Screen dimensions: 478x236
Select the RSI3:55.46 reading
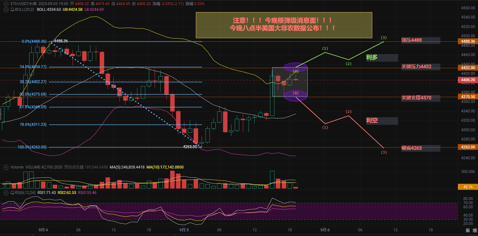point(87,193)
